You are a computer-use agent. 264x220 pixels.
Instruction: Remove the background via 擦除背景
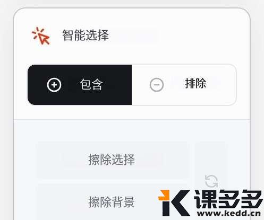point(112,202)
